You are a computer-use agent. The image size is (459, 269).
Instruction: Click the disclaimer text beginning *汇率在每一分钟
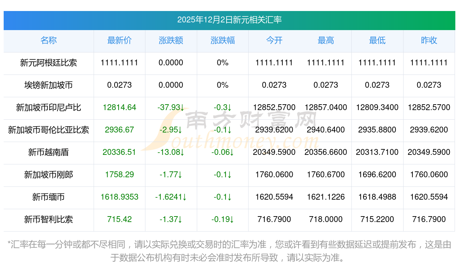[230, 251]
